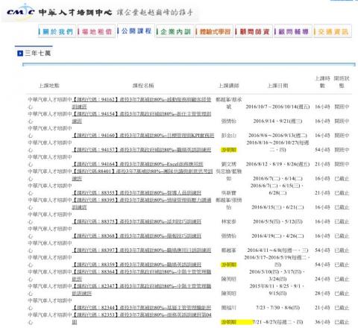Viewport: 358px width, 328px height.
Task: Open course link with code 82353
Action: pyautogui.click(x=142, y=318)
